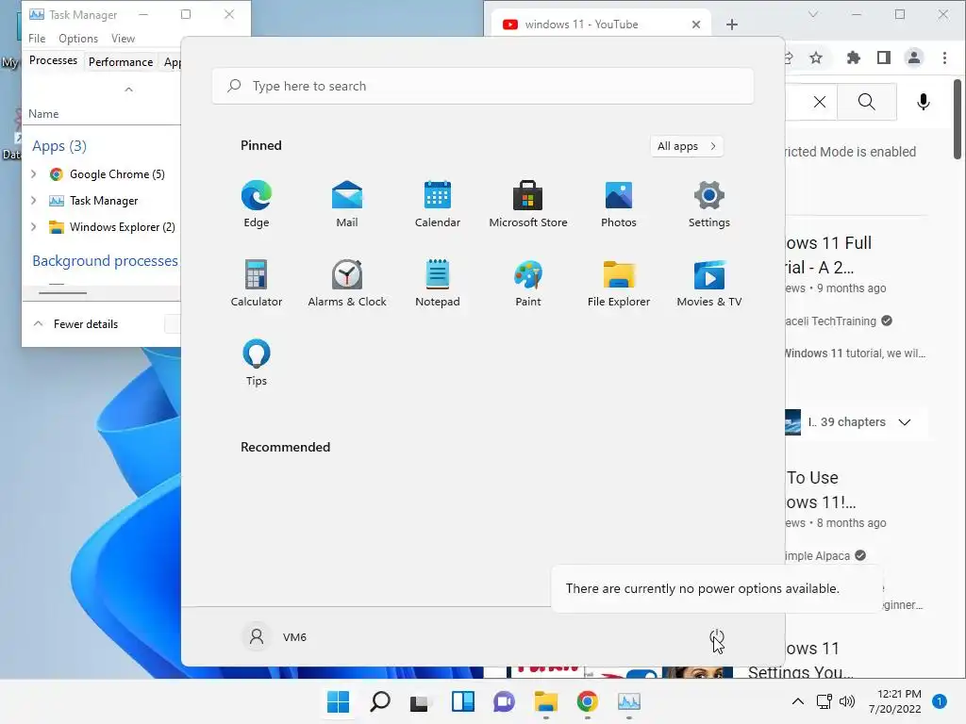Launch Calendar from pinned apps
Viewport: 966px width, 724px height.
438,204
